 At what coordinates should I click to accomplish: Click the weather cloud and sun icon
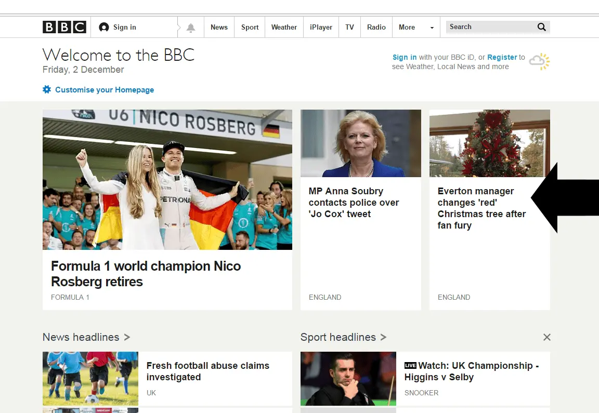click(x=539, y=62)
